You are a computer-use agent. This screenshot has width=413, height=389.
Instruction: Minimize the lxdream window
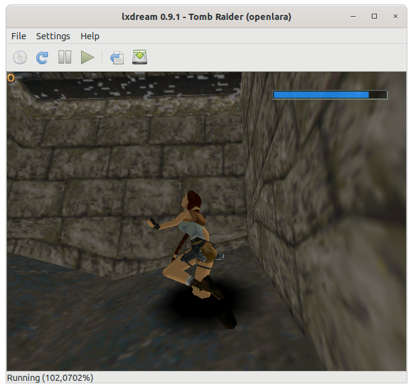(x=353, y=16)
